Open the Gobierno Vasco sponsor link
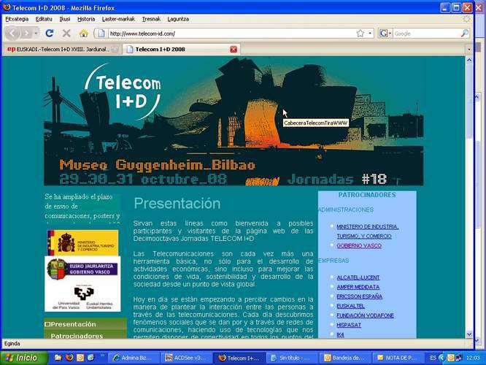Screen dimensions: 486x365 [x=359, y=245]
